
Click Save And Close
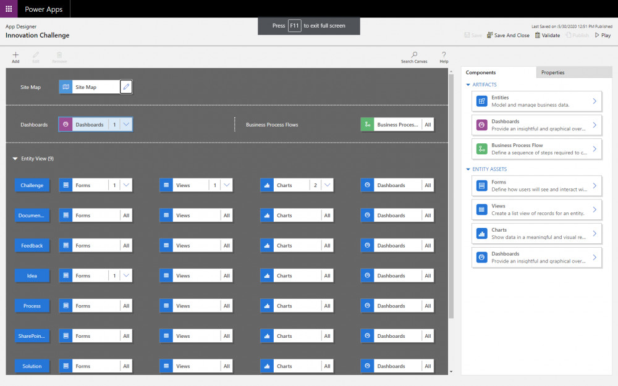pos(508,35)
